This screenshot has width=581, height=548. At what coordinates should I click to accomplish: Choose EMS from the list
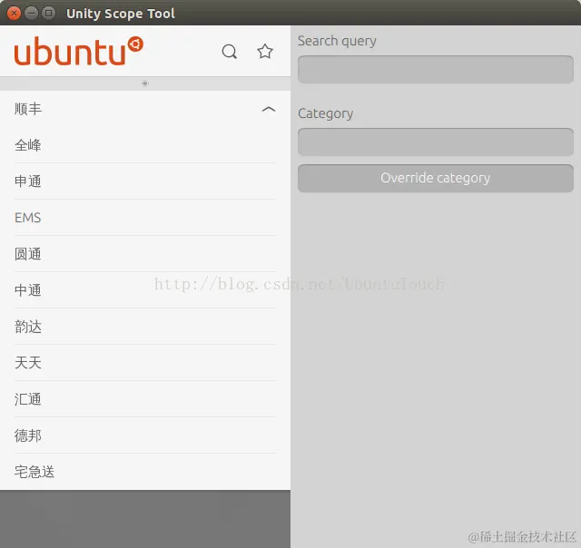tap(145, 218)
